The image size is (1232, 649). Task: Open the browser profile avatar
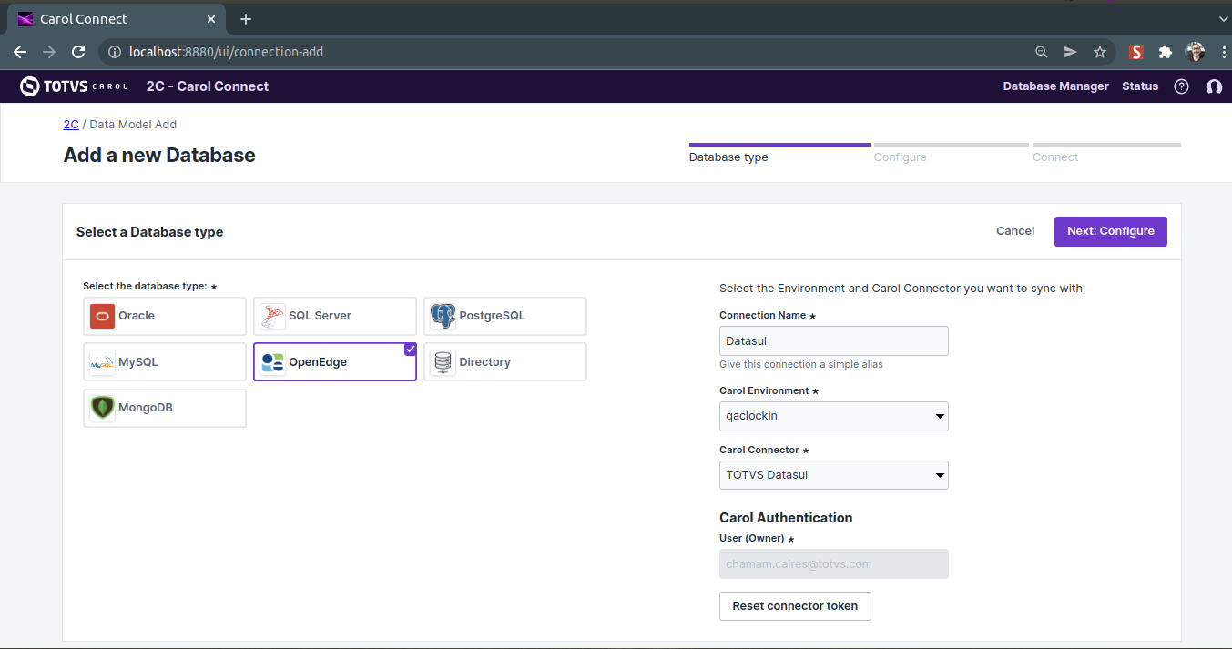(1195, 52)
